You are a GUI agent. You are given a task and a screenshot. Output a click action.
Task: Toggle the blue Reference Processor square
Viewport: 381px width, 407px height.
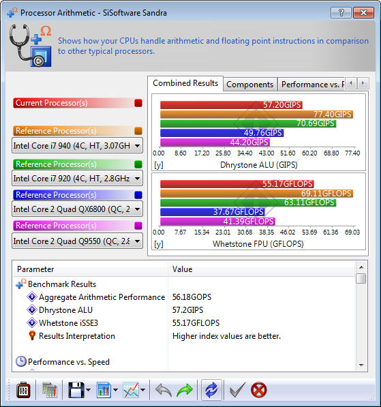[138, 195]
